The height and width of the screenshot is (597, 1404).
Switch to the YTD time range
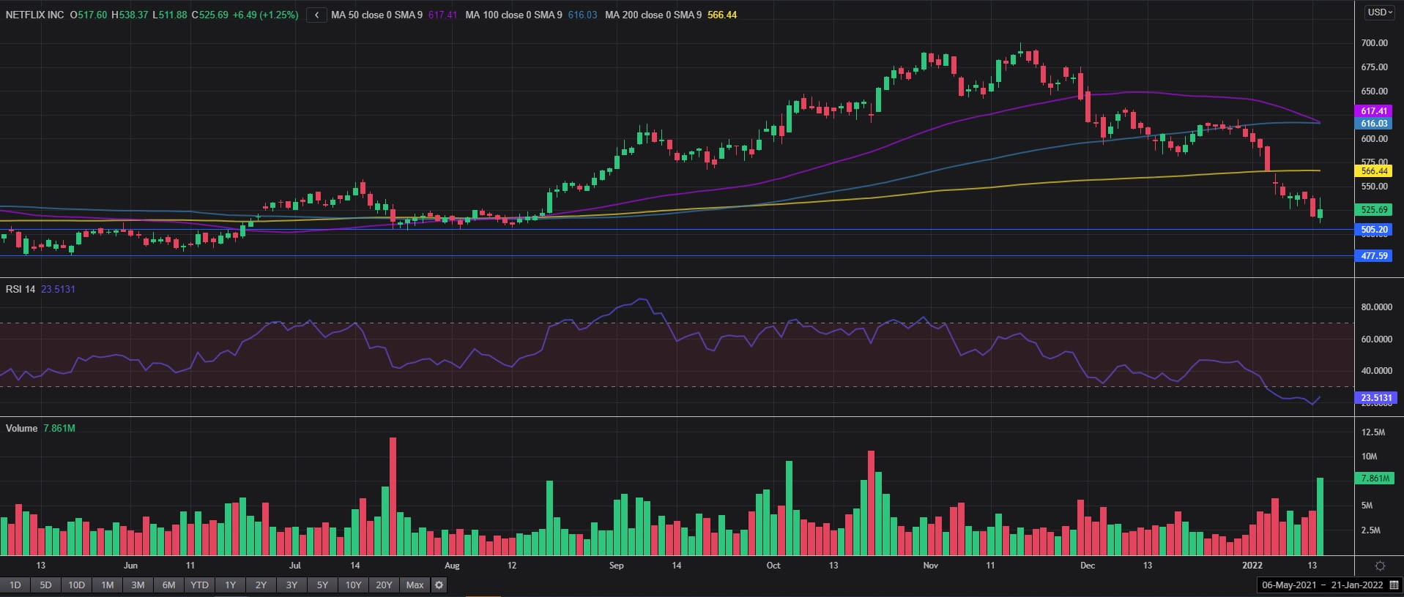pyautogui.click(x=199, y=585)
